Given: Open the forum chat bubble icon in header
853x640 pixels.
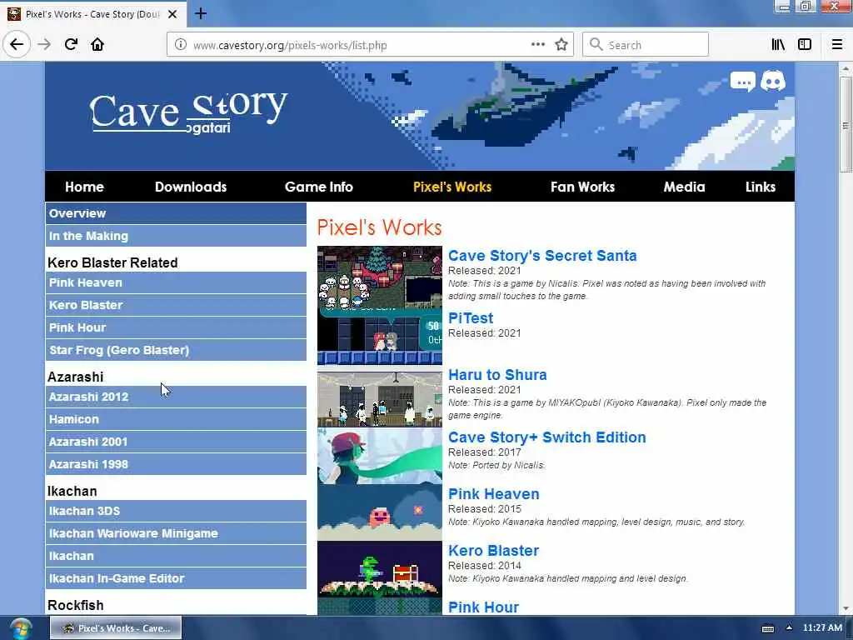Looking at the screenshot, I should pyautogui.click(x=742, y=82).
